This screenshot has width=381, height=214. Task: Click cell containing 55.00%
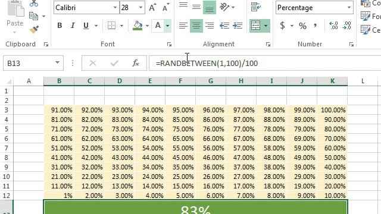pyautogui.click(x=180, y=148)
